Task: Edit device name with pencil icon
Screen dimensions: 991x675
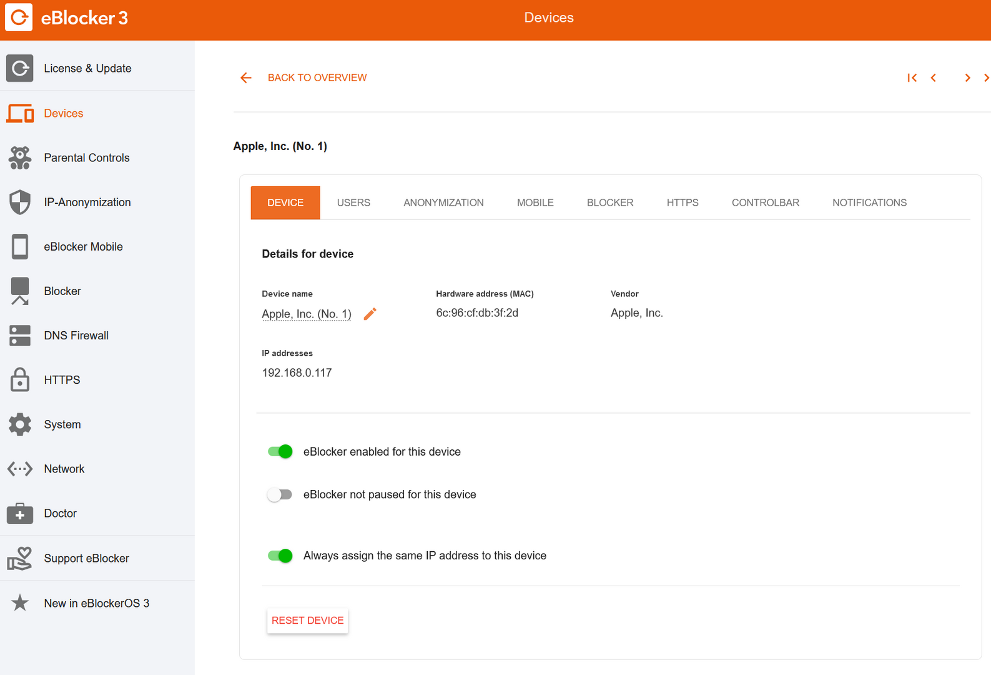Action: 370,314
